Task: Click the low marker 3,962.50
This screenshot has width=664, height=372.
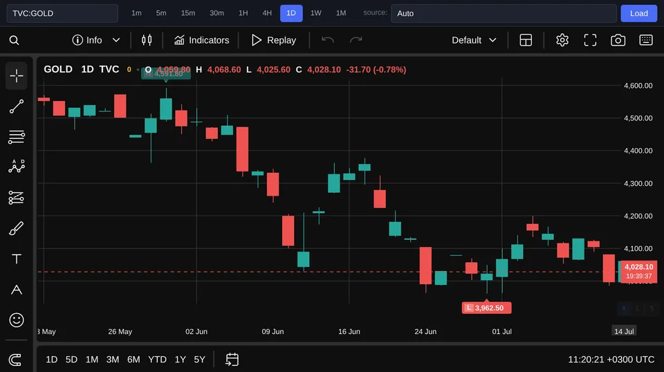Action: [486, 308]
